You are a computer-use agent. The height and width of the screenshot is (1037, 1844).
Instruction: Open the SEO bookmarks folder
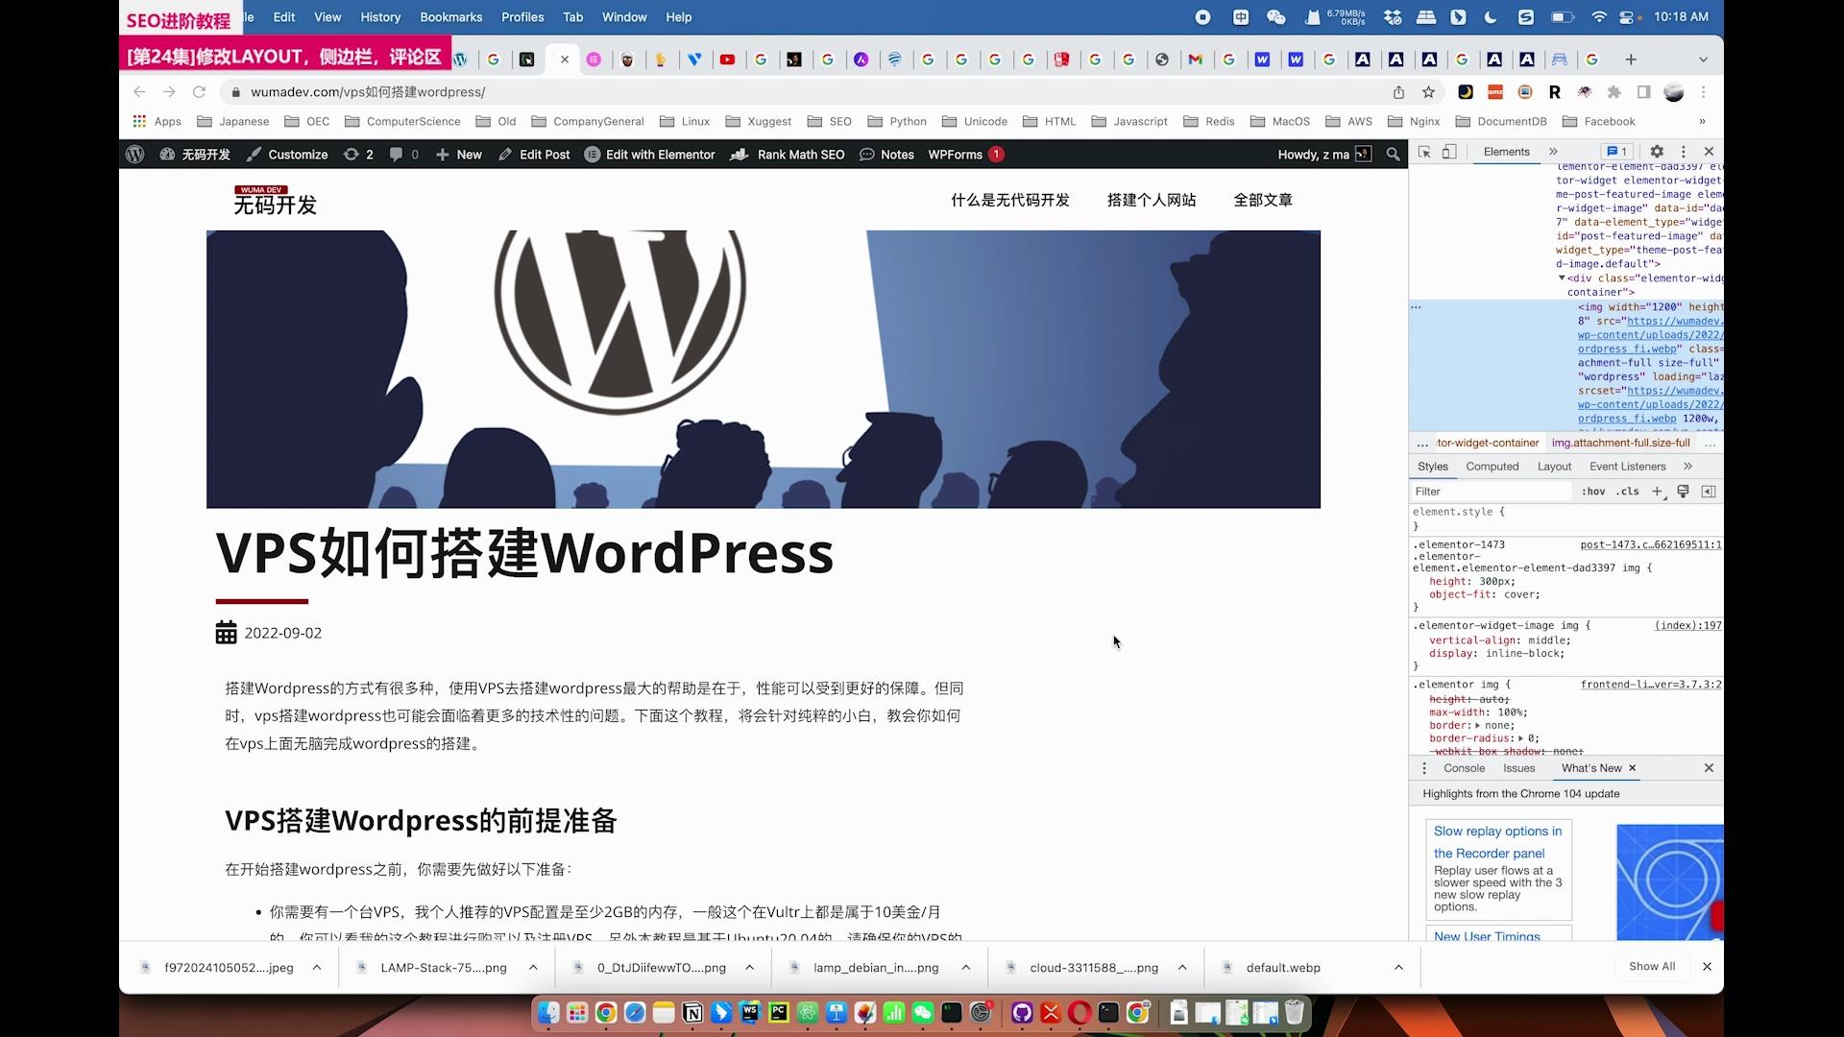[x=830, y=122]
